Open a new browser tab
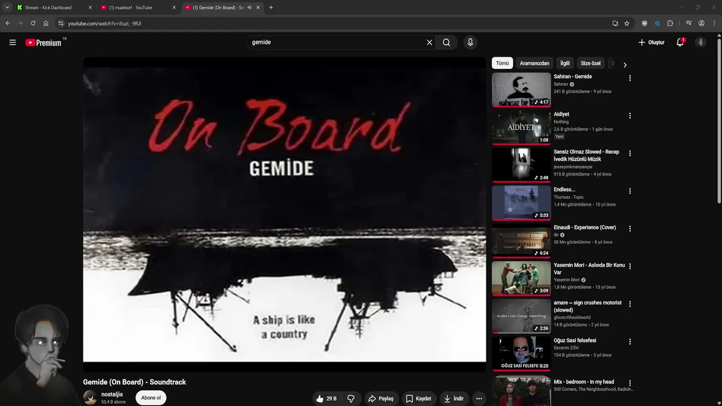 [x=271, y=7]
